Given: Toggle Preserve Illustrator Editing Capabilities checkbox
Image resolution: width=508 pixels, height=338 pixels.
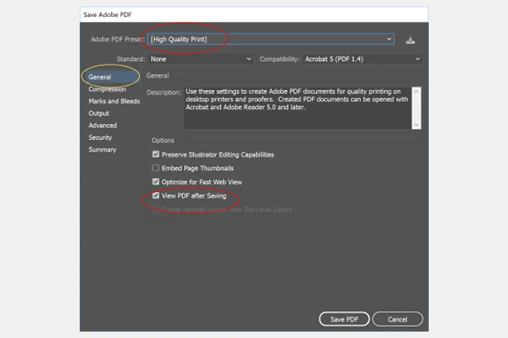Looking at the screenshot, I should point(156,154).
